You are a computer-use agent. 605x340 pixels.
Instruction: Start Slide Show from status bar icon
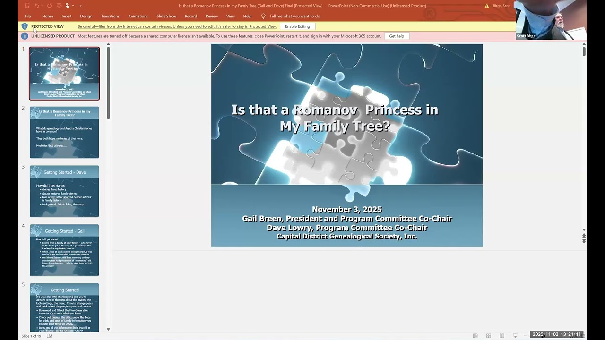515,336
